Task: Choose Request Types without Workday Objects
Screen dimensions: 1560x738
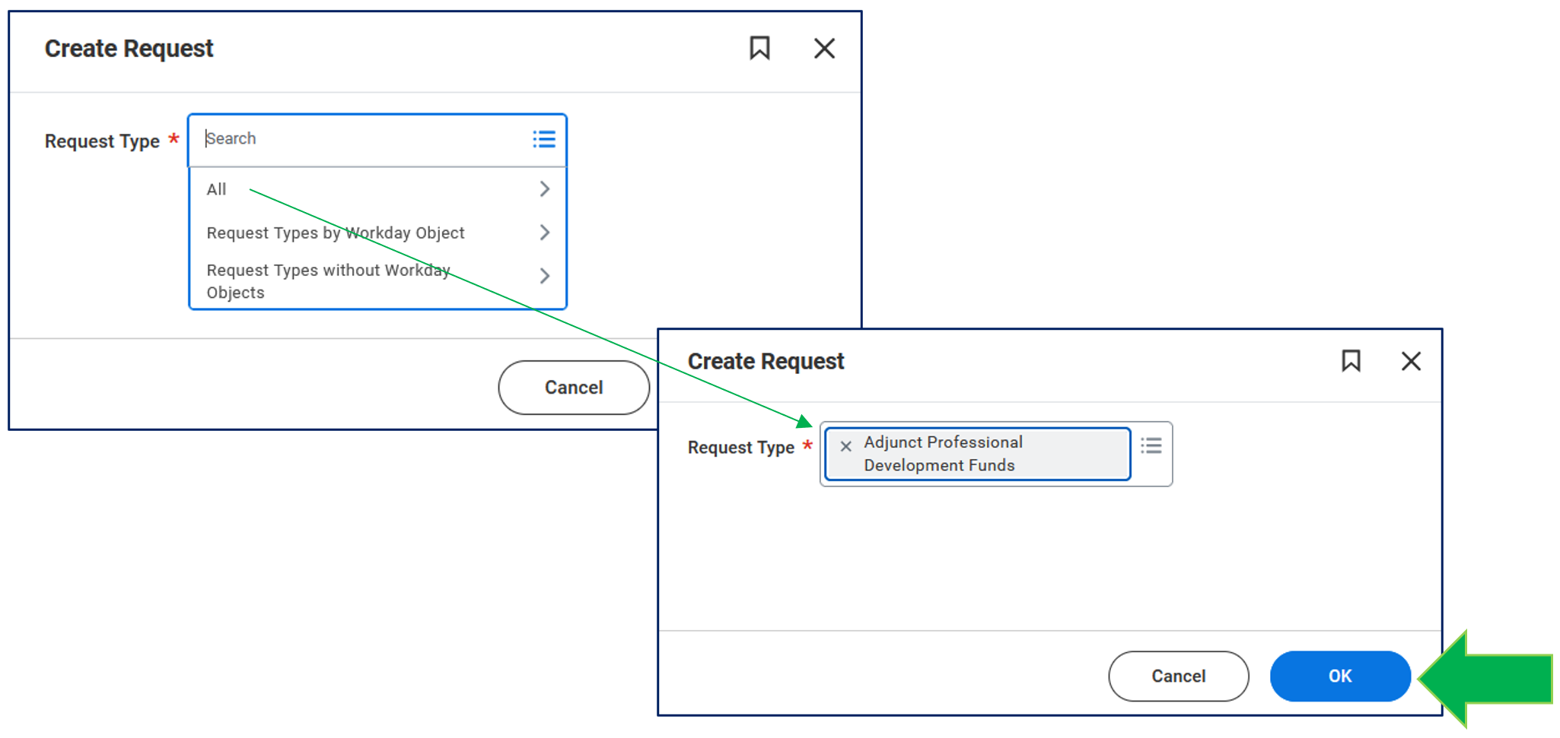Action: [x=377, y=281]
